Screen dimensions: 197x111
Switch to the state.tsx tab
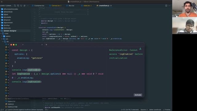[x=86, y=6]
